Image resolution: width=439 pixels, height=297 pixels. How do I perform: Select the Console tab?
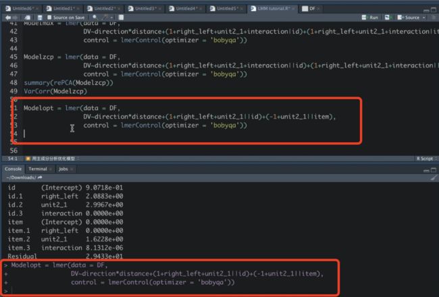[x=13, y=169]
